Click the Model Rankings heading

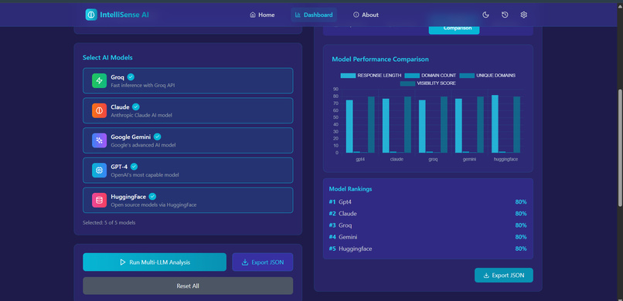click(x=350, y=189)
